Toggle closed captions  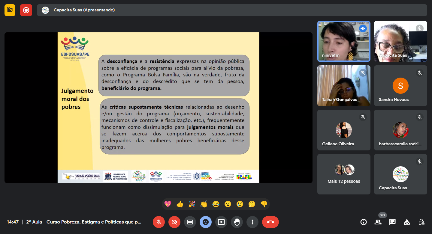[x=190, y=222]
